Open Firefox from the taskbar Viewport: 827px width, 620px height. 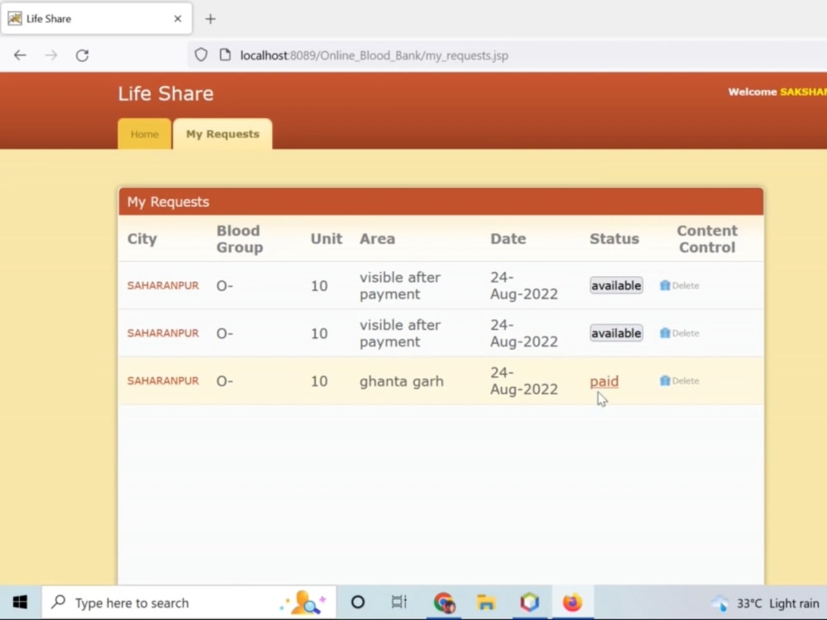(572, 602)
